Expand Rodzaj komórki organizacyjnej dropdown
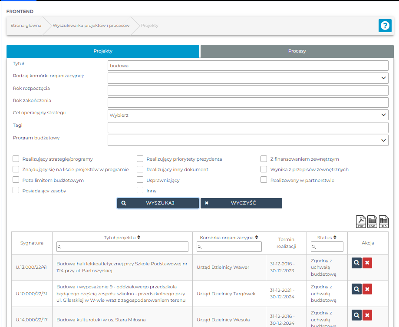Image resolution: width=399 pixels, height=327 pixels. point(248,78)
